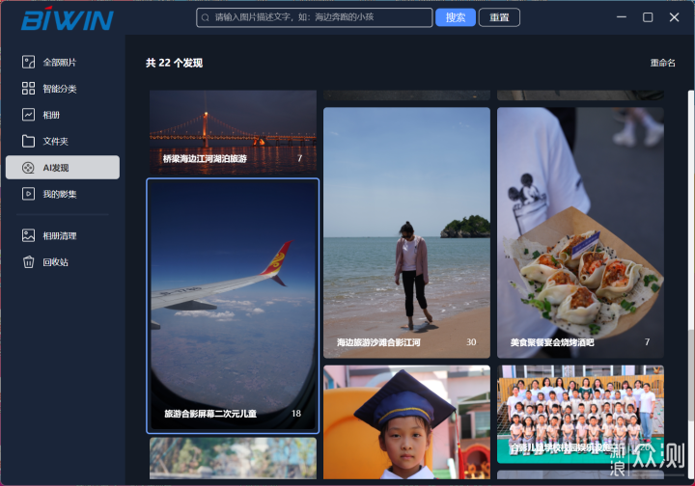Click the All Photos (全部照片) sidebar icon
This screenshot has width=695, height=486.
pyautogui.click(x=28, y=62)
